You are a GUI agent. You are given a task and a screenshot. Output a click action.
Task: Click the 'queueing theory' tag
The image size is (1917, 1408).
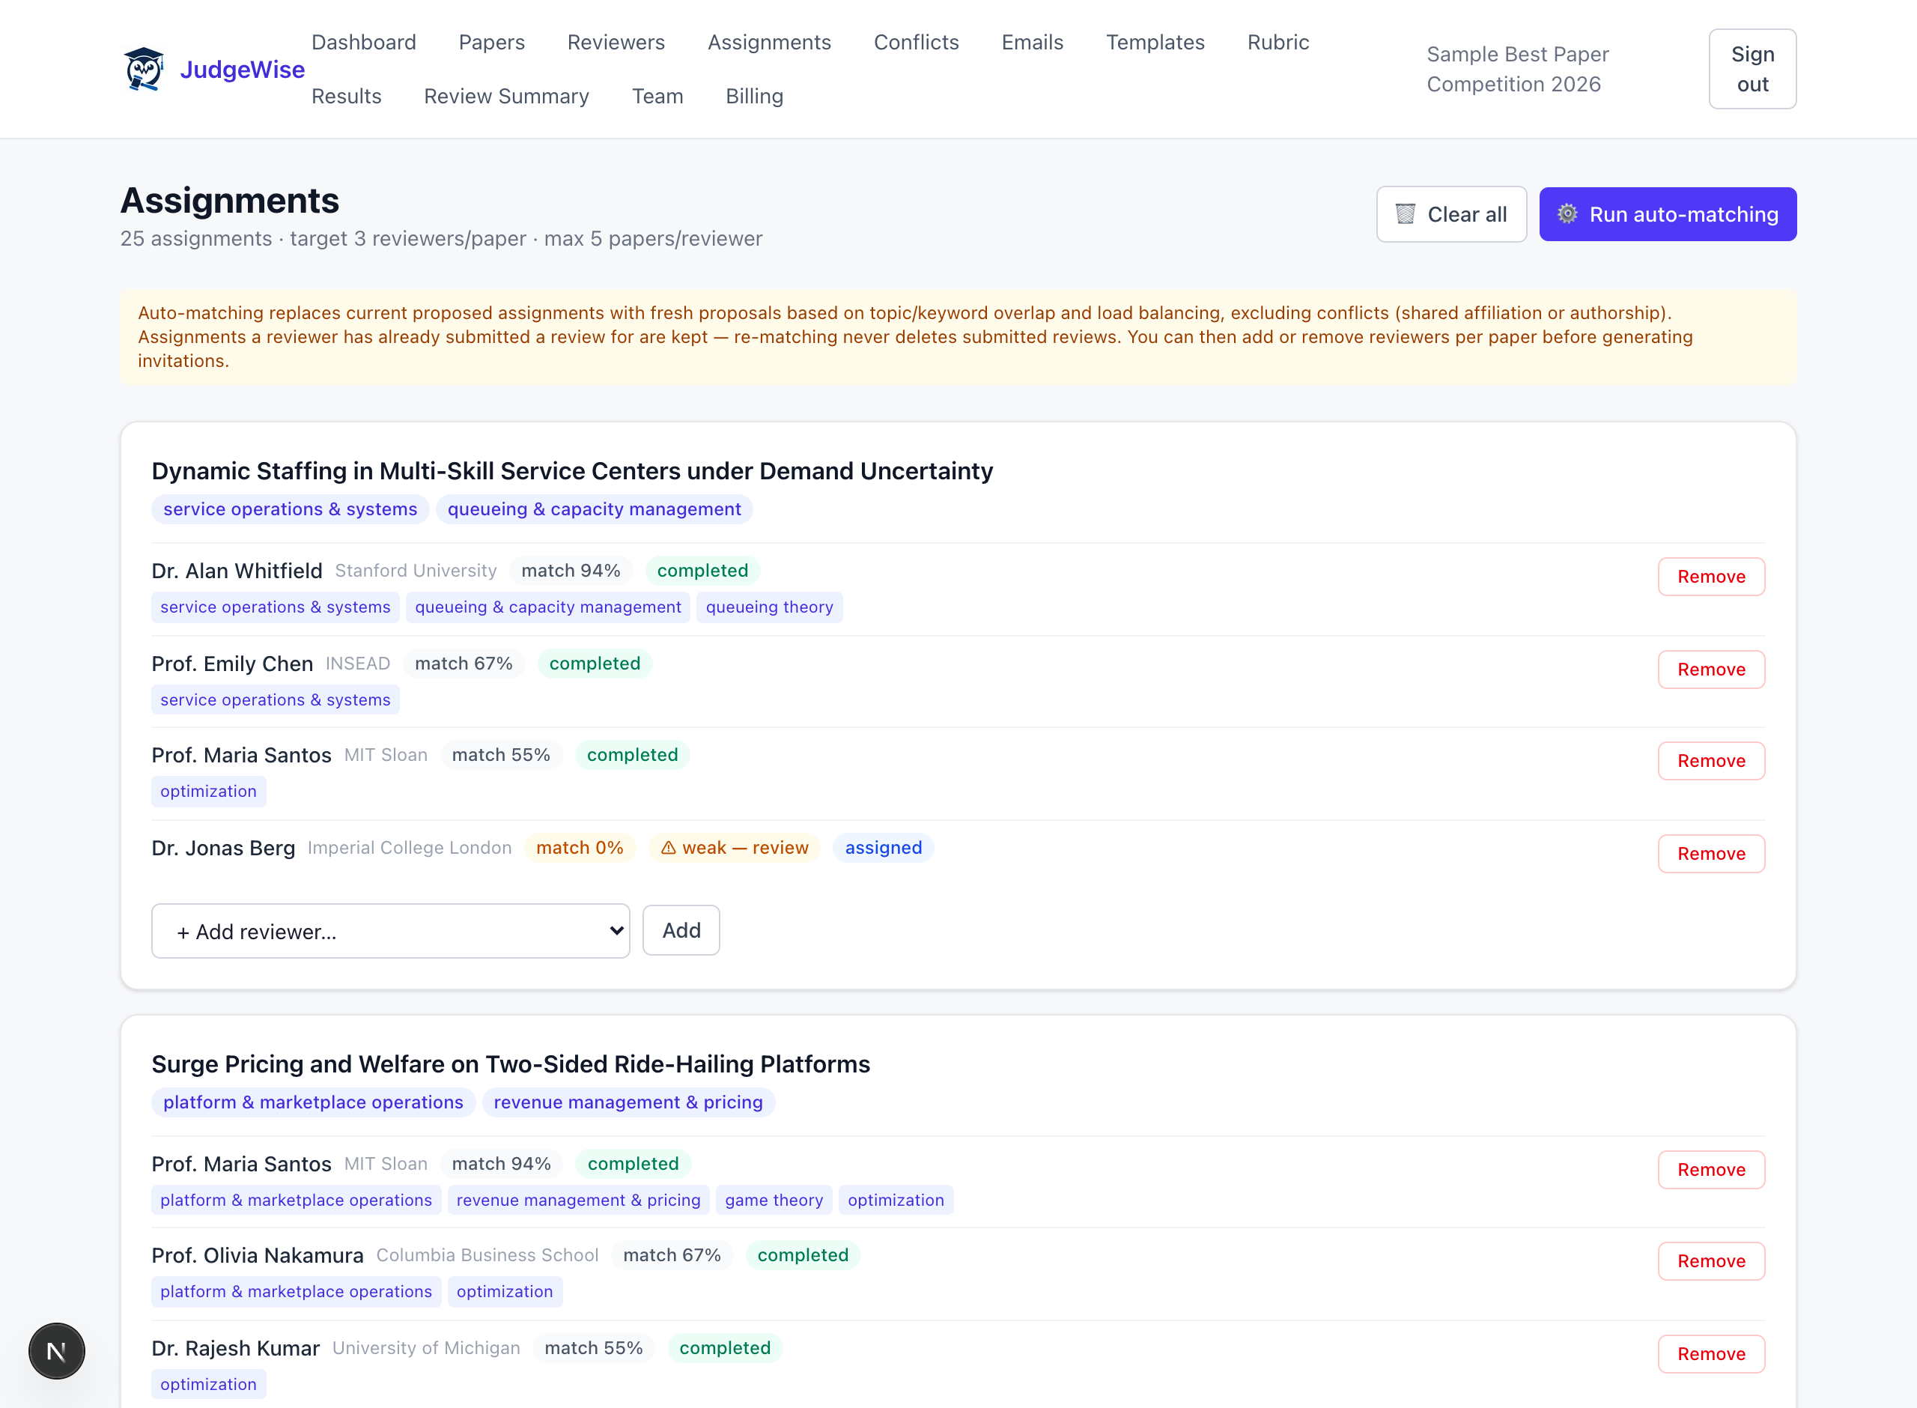point(768,607)
